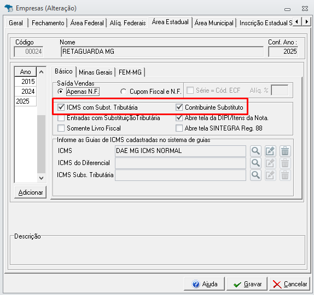Switch to the Minas Gerais tab
The height and width of the screenshot is (295, 314).
pyautogui.click(x=96, y=72)
